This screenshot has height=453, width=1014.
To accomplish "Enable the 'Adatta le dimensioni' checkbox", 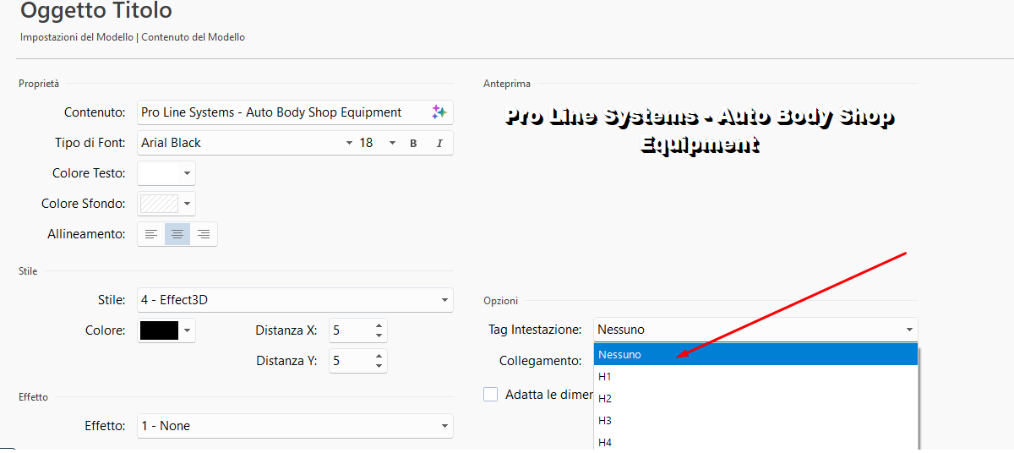I will point(490,395).
